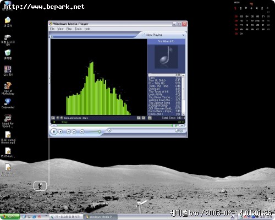Select the playlist item 07 - Tally Ho
This screenshot has height=220, width=275.
pyautogui.click(x=164, y=83)
